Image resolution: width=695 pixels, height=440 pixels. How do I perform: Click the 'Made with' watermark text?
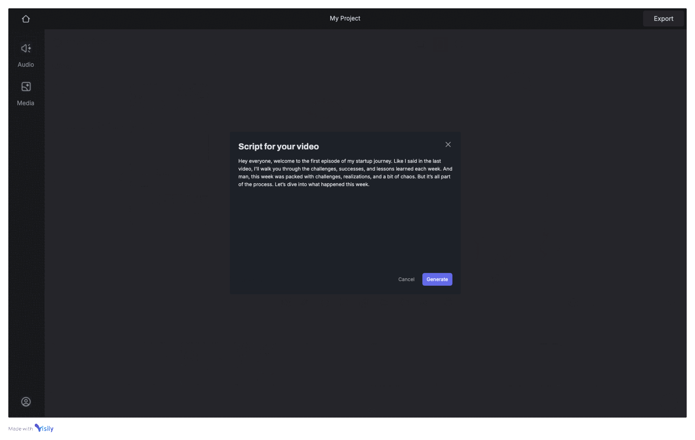20,429
